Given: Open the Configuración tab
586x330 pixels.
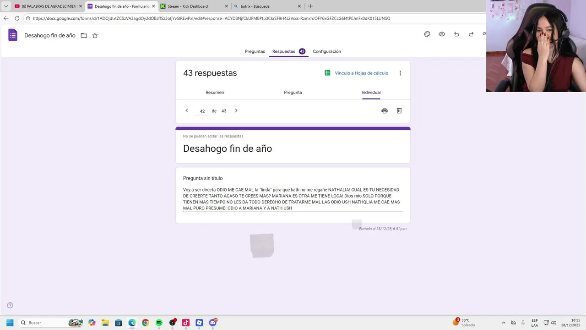Looking at the screenshot, I should tap(327, 51).
